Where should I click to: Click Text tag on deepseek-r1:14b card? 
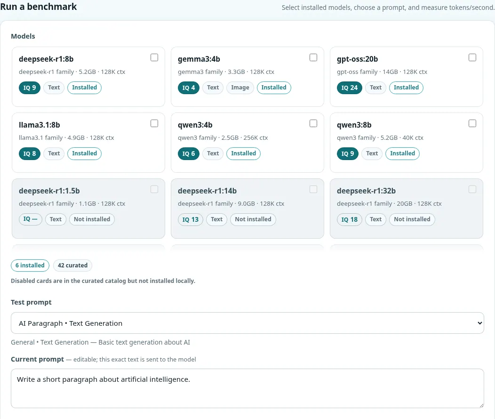(x=216, y=219)
